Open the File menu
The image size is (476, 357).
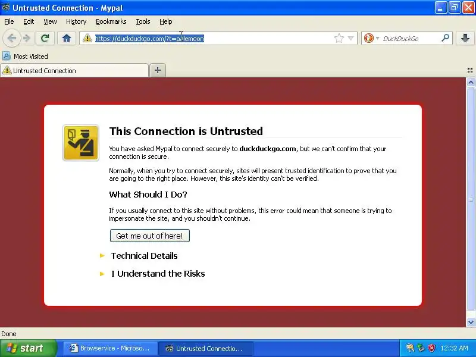pyautogui.click(x=9, y=21)
